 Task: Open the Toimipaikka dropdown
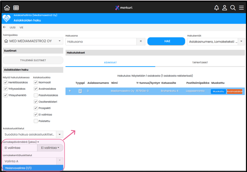[60, 41]
